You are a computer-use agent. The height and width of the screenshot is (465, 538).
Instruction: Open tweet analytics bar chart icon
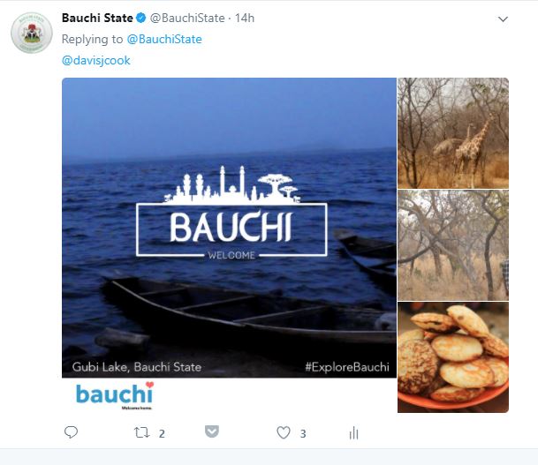point(353,433)
